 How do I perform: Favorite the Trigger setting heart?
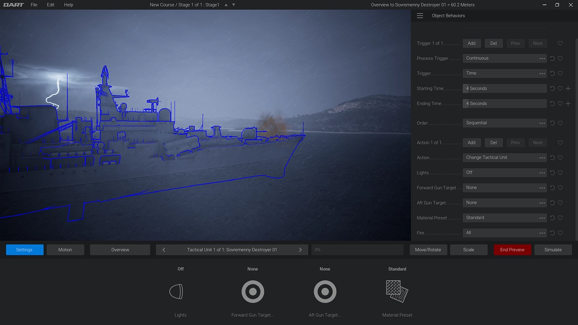point(560,73)
